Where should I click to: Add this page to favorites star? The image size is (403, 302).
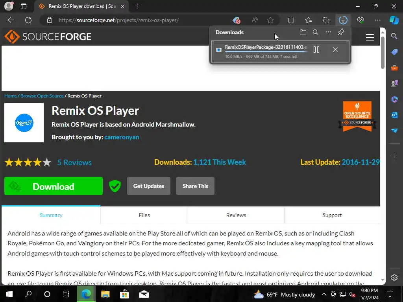coord(270,20)
